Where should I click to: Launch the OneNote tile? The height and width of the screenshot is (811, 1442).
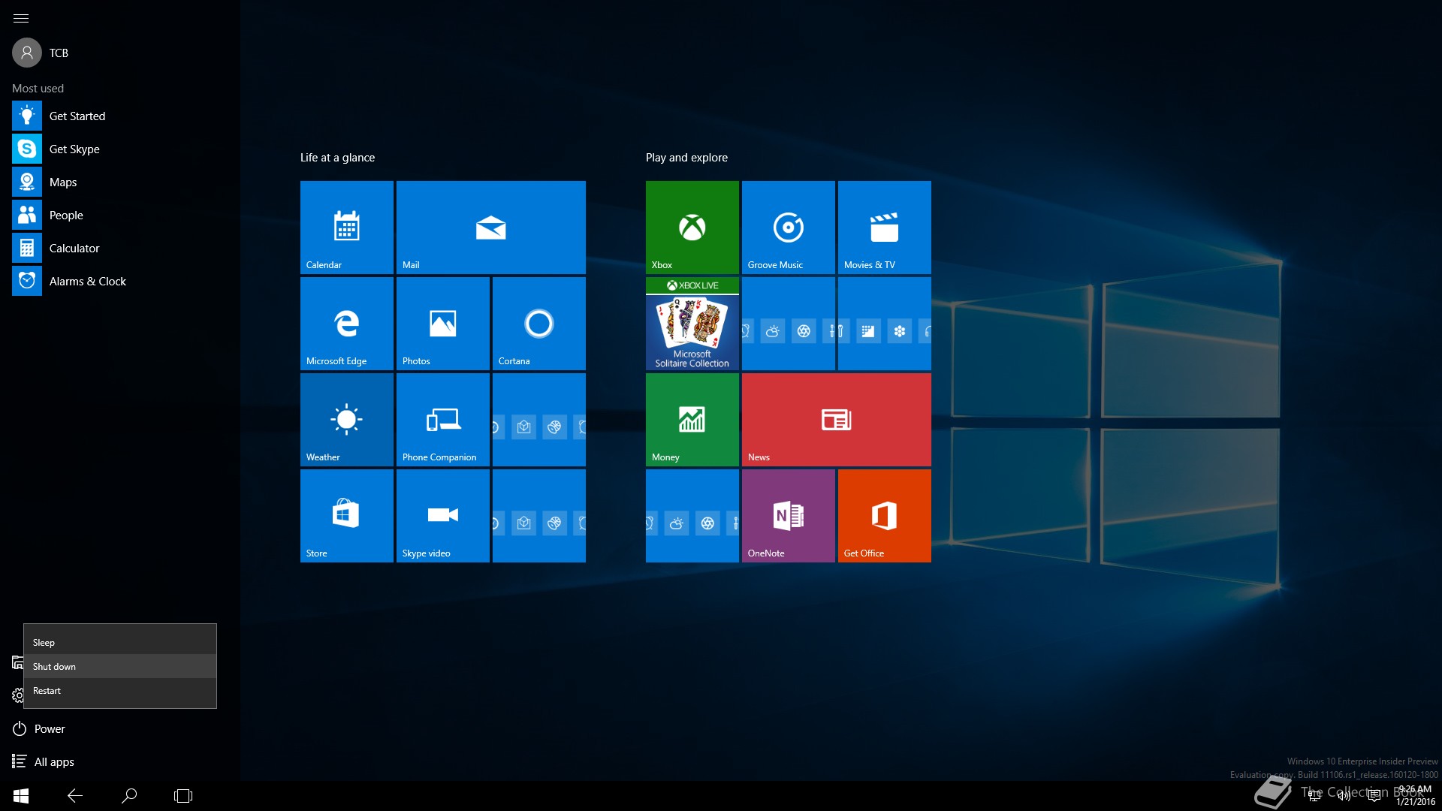click(x=788, y=515)
